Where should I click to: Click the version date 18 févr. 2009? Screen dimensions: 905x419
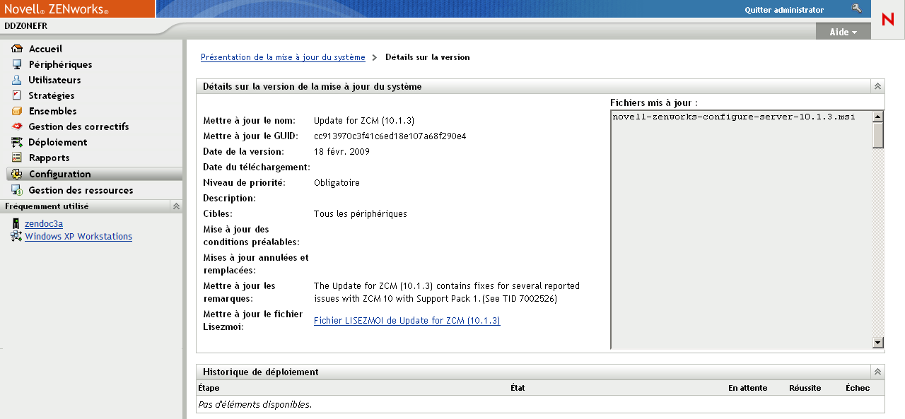341,152
